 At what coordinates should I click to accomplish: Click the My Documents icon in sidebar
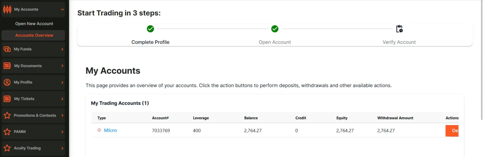(x=7, y=66)
